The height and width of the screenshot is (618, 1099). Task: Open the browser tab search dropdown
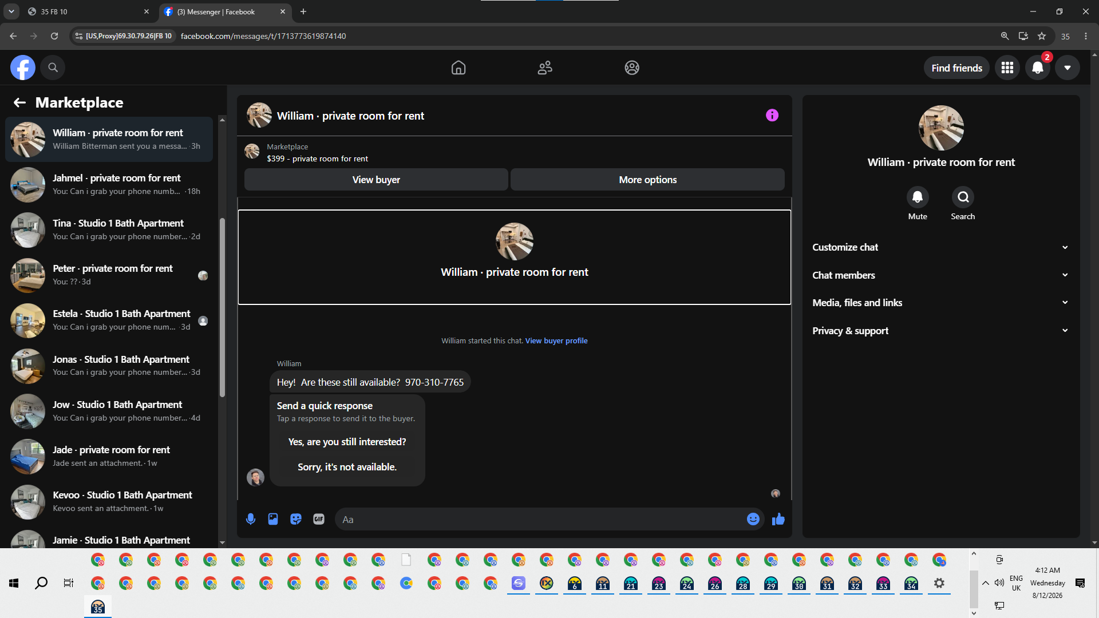tap(11, 11)
